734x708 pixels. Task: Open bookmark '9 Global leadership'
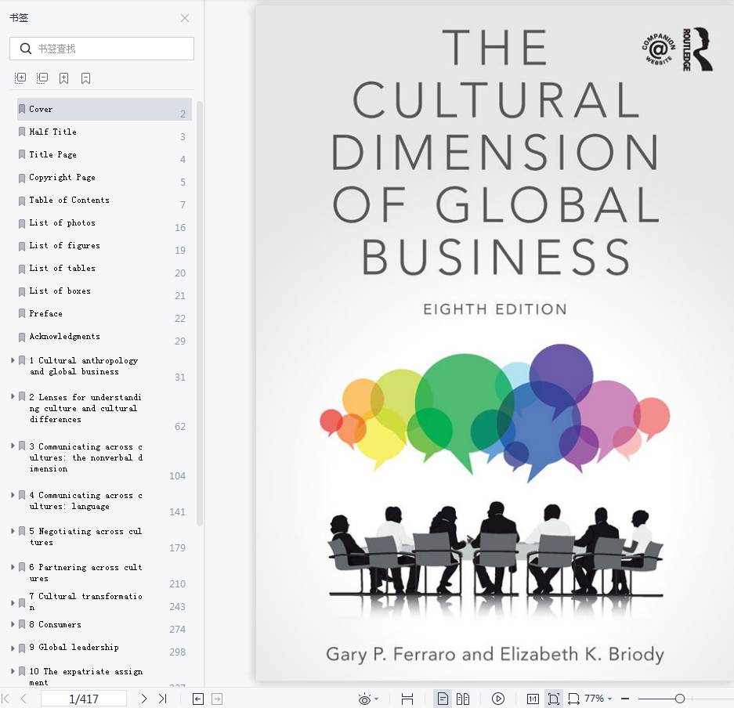74,648
